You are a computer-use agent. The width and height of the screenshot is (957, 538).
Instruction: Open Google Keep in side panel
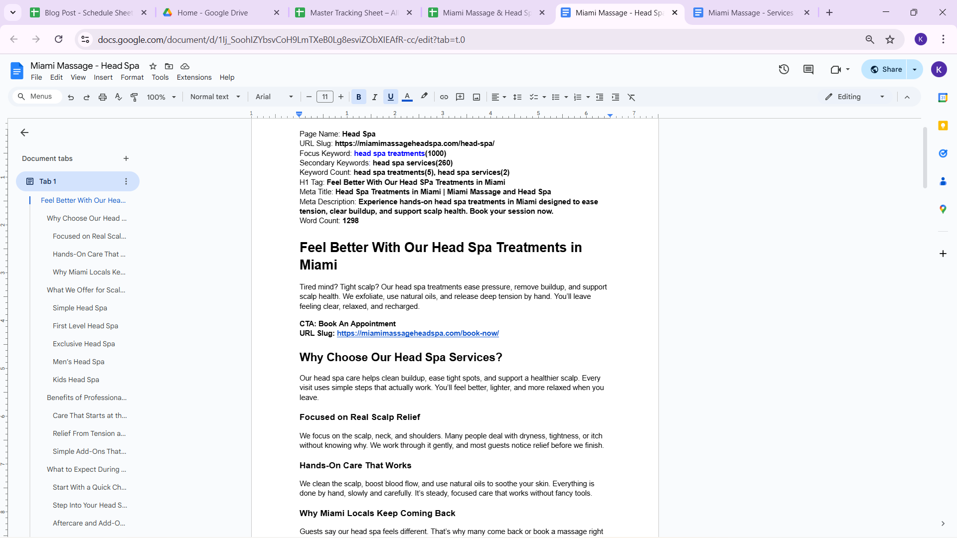point(943,126)
